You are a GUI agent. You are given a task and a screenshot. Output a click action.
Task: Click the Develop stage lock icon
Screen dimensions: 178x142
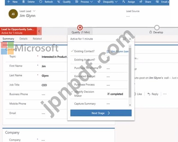[150, 32]
